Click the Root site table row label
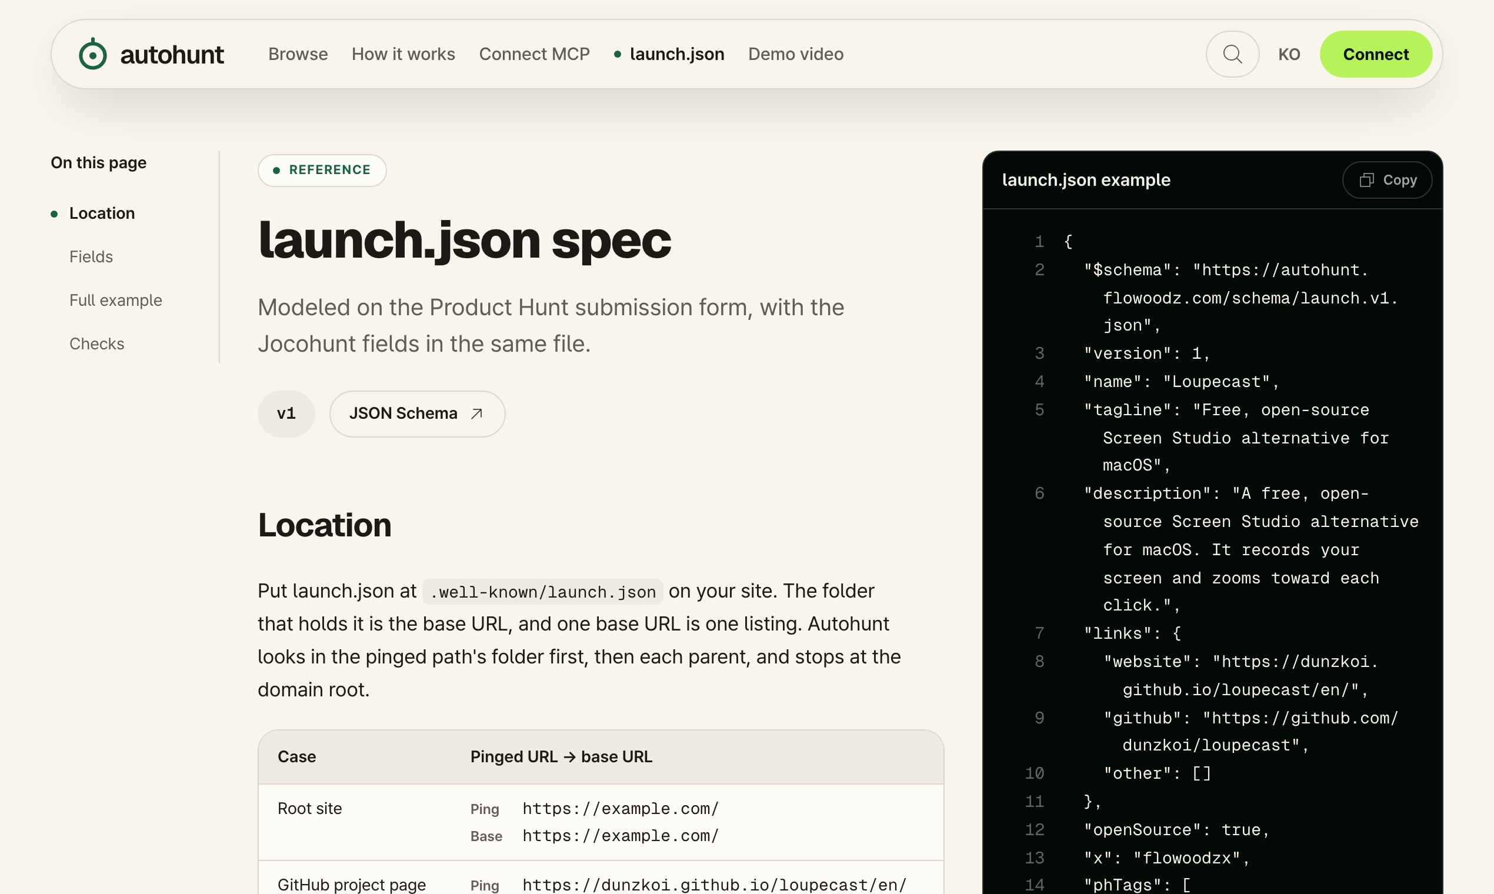This screenshot has width=1494, height=894. click(309, 809)
